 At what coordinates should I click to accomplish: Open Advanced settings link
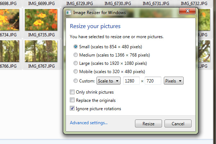(89, 123)
